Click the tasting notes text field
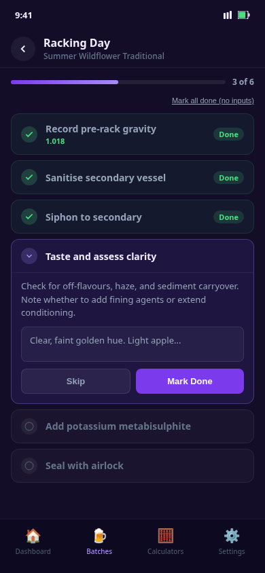The image size is (265, 573). pos(132,344)
